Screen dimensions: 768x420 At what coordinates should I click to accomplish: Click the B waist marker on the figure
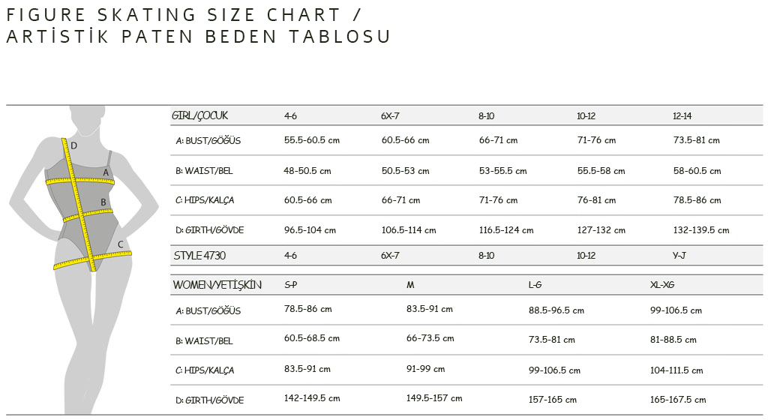103,202
